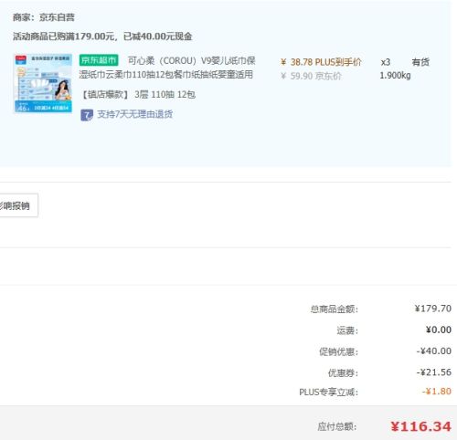Click the 优惠券 label
Image resolution: width=457 pixels, height=440 pixels.
(343, 372)
